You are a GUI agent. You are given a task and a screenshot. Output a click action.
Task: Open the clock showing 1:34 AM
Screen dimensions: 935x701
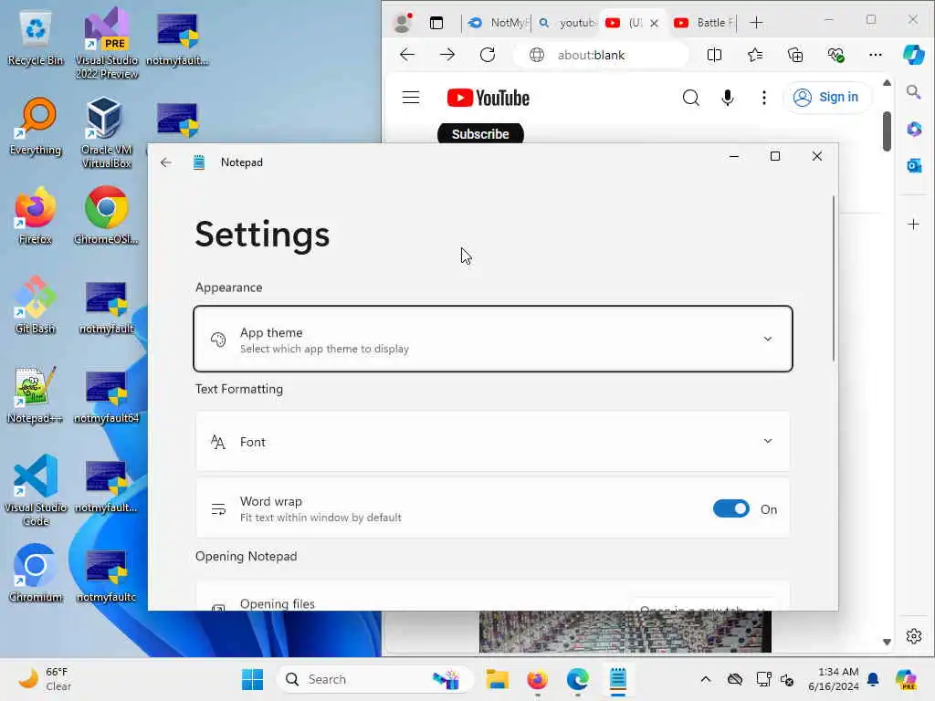[x=834, y=679]
